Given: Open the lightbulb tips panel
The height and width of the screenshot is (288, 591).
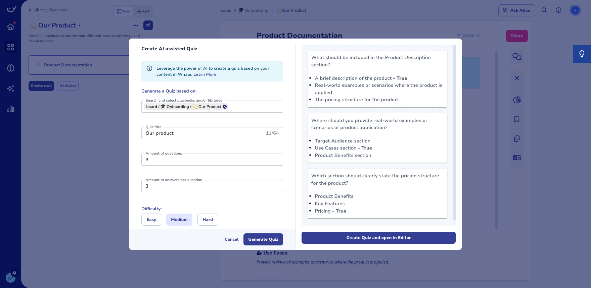Looking at the screenshot, I should tap(582, 54).
